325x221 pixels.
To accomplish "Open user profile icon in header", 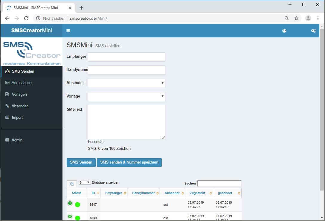I will [284, 31].
